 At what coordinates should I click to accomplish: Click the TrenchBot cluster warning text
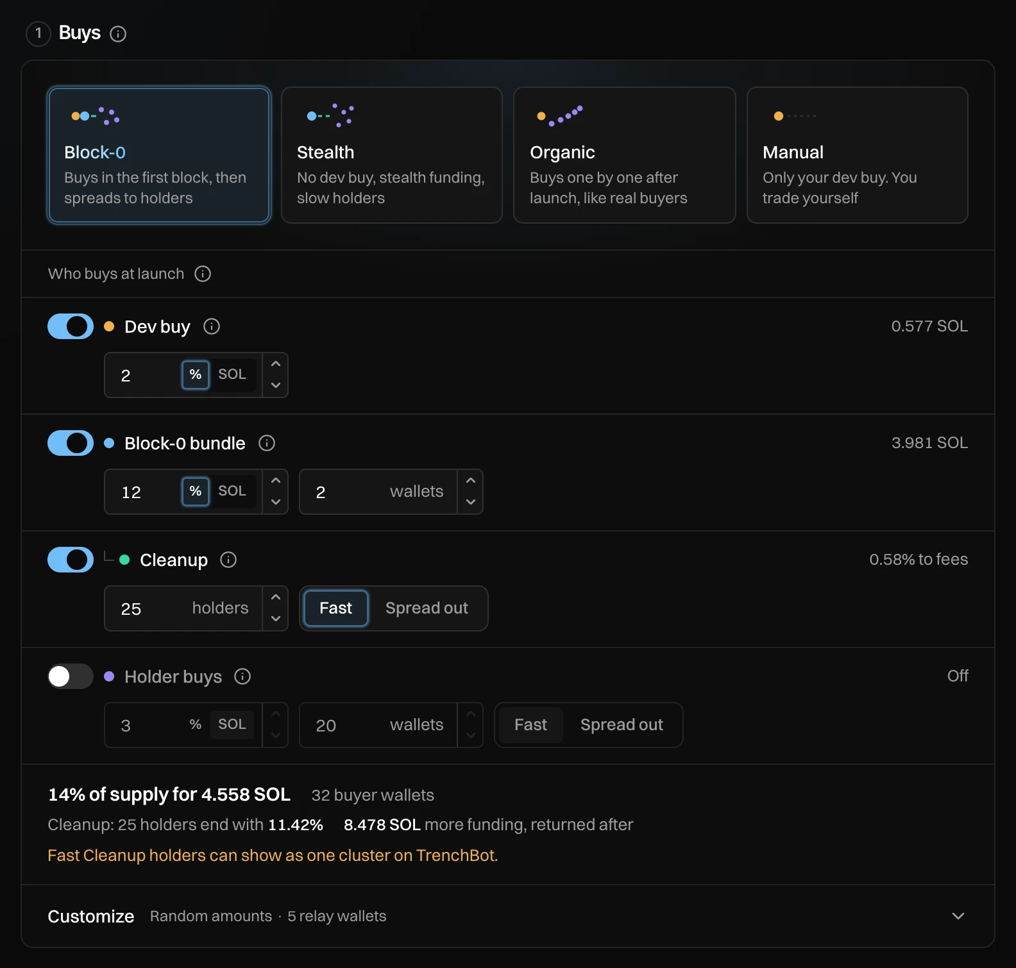273,855
